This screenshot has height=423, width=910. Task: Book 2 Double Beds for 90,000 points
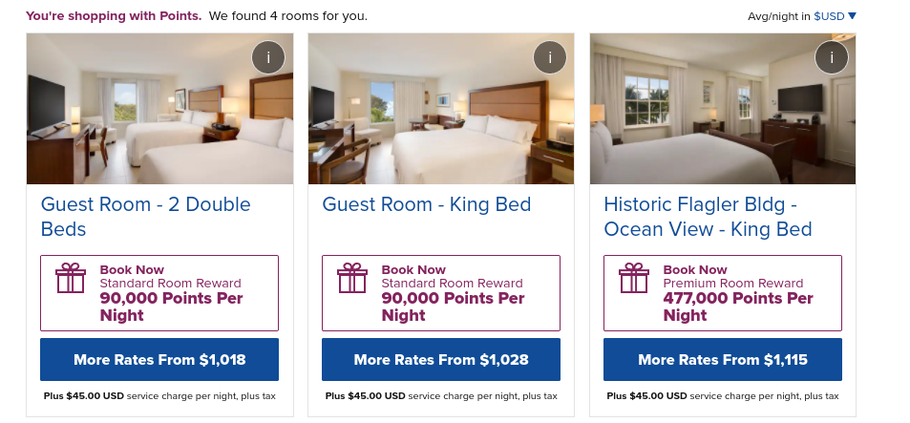[x=159, y=293]
